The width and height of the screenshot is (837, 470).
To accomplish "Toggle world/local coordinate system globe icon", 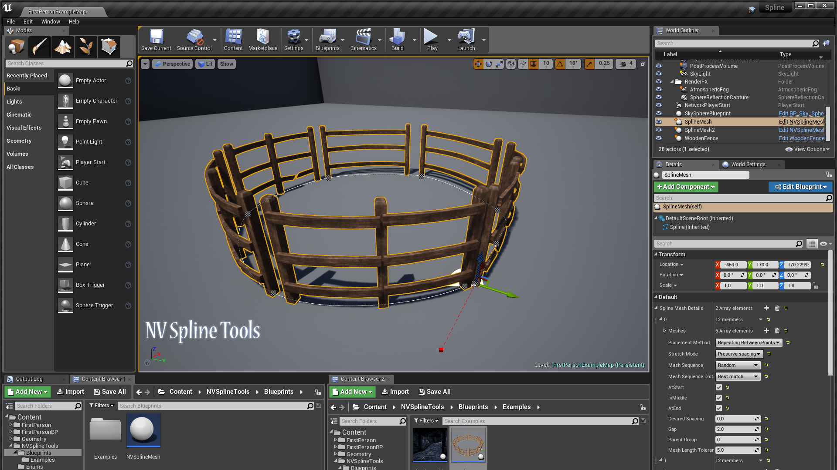I will click(x=511, y=64).
